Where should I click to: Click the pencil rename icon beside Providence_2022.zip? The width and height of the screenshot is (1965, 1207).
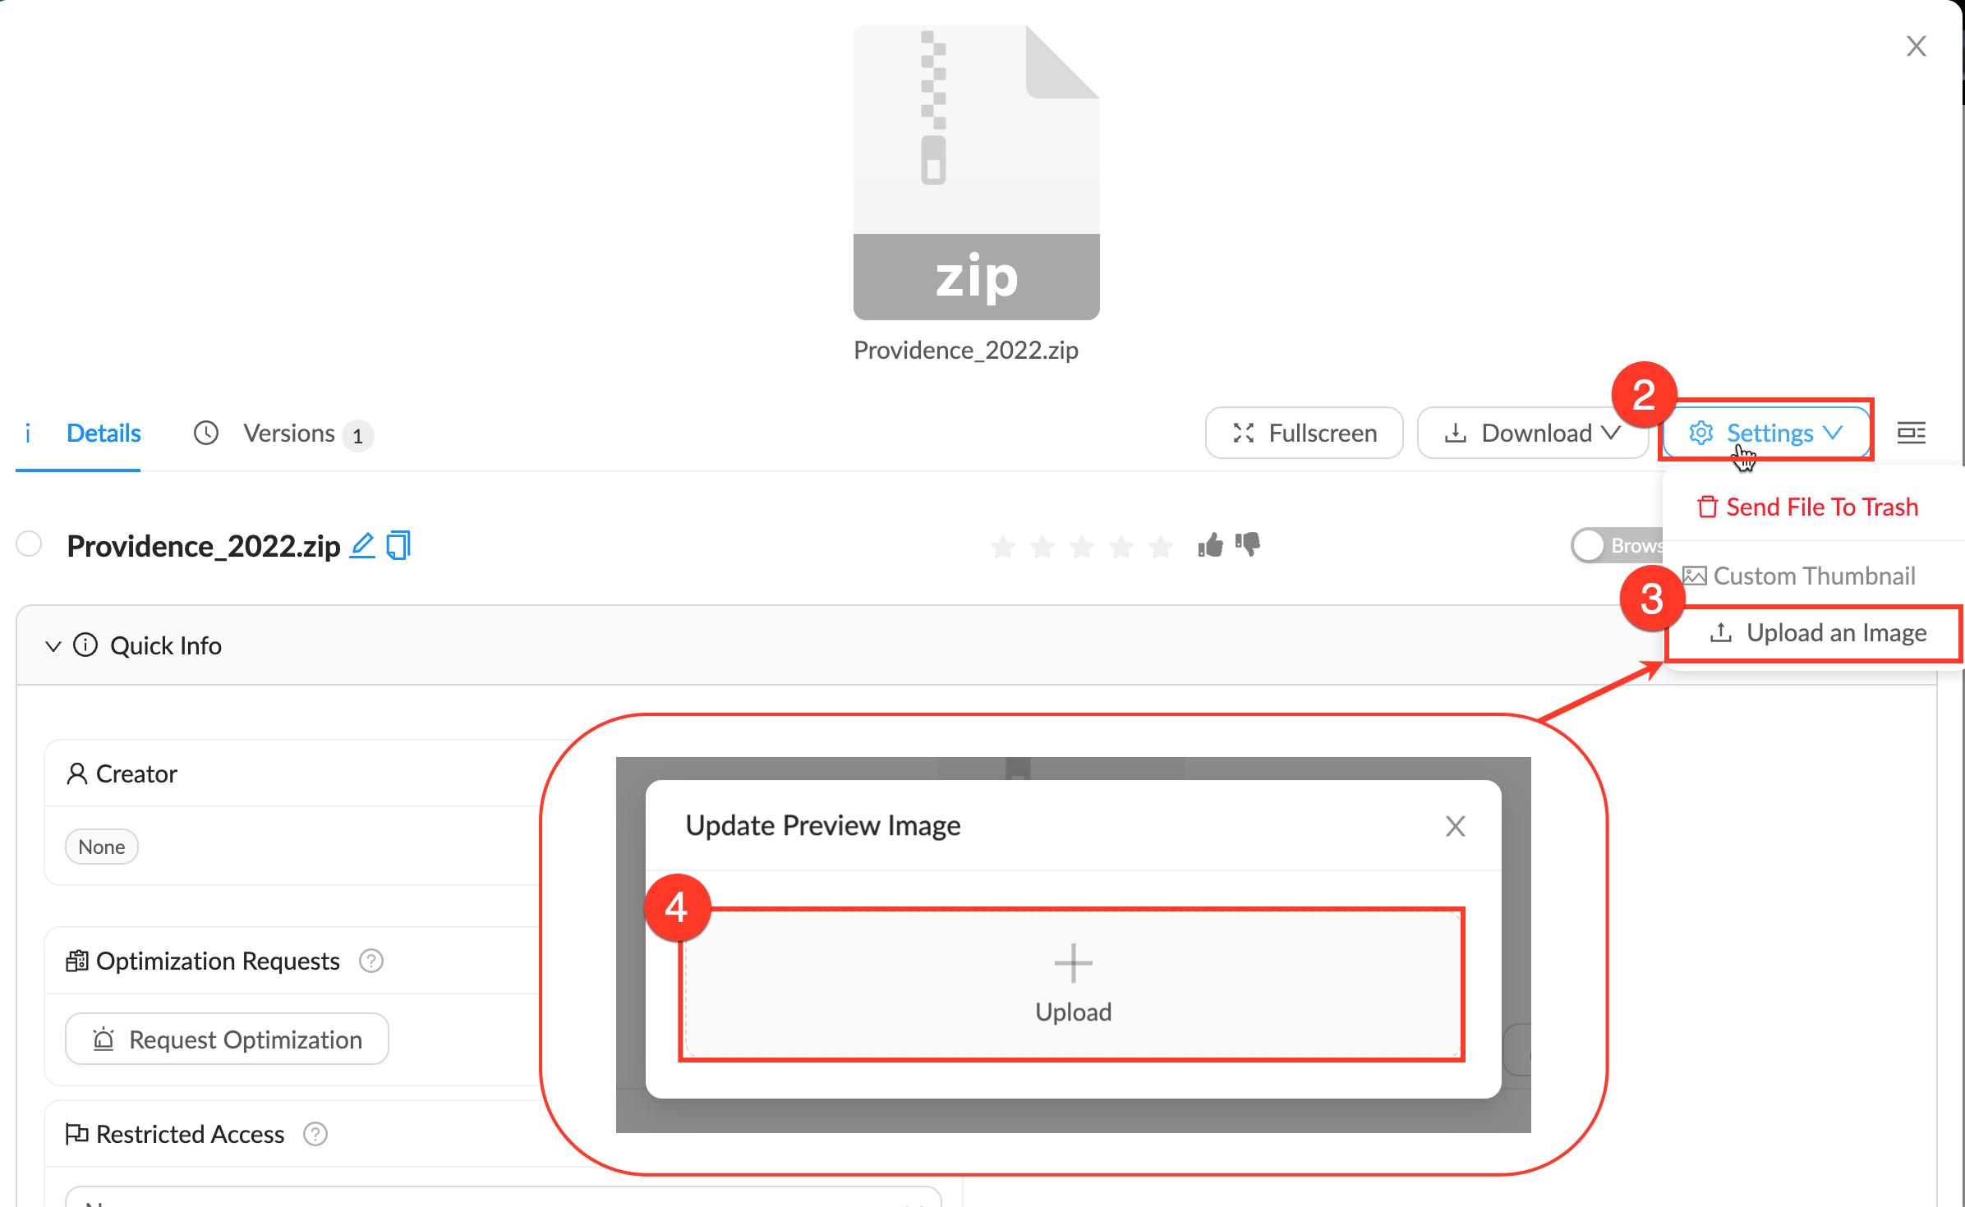click(362, 545)
